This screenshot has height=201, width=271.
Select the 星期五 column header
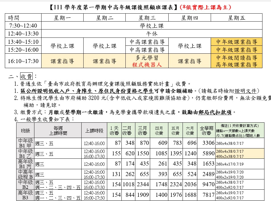click(x=237, y=18)
